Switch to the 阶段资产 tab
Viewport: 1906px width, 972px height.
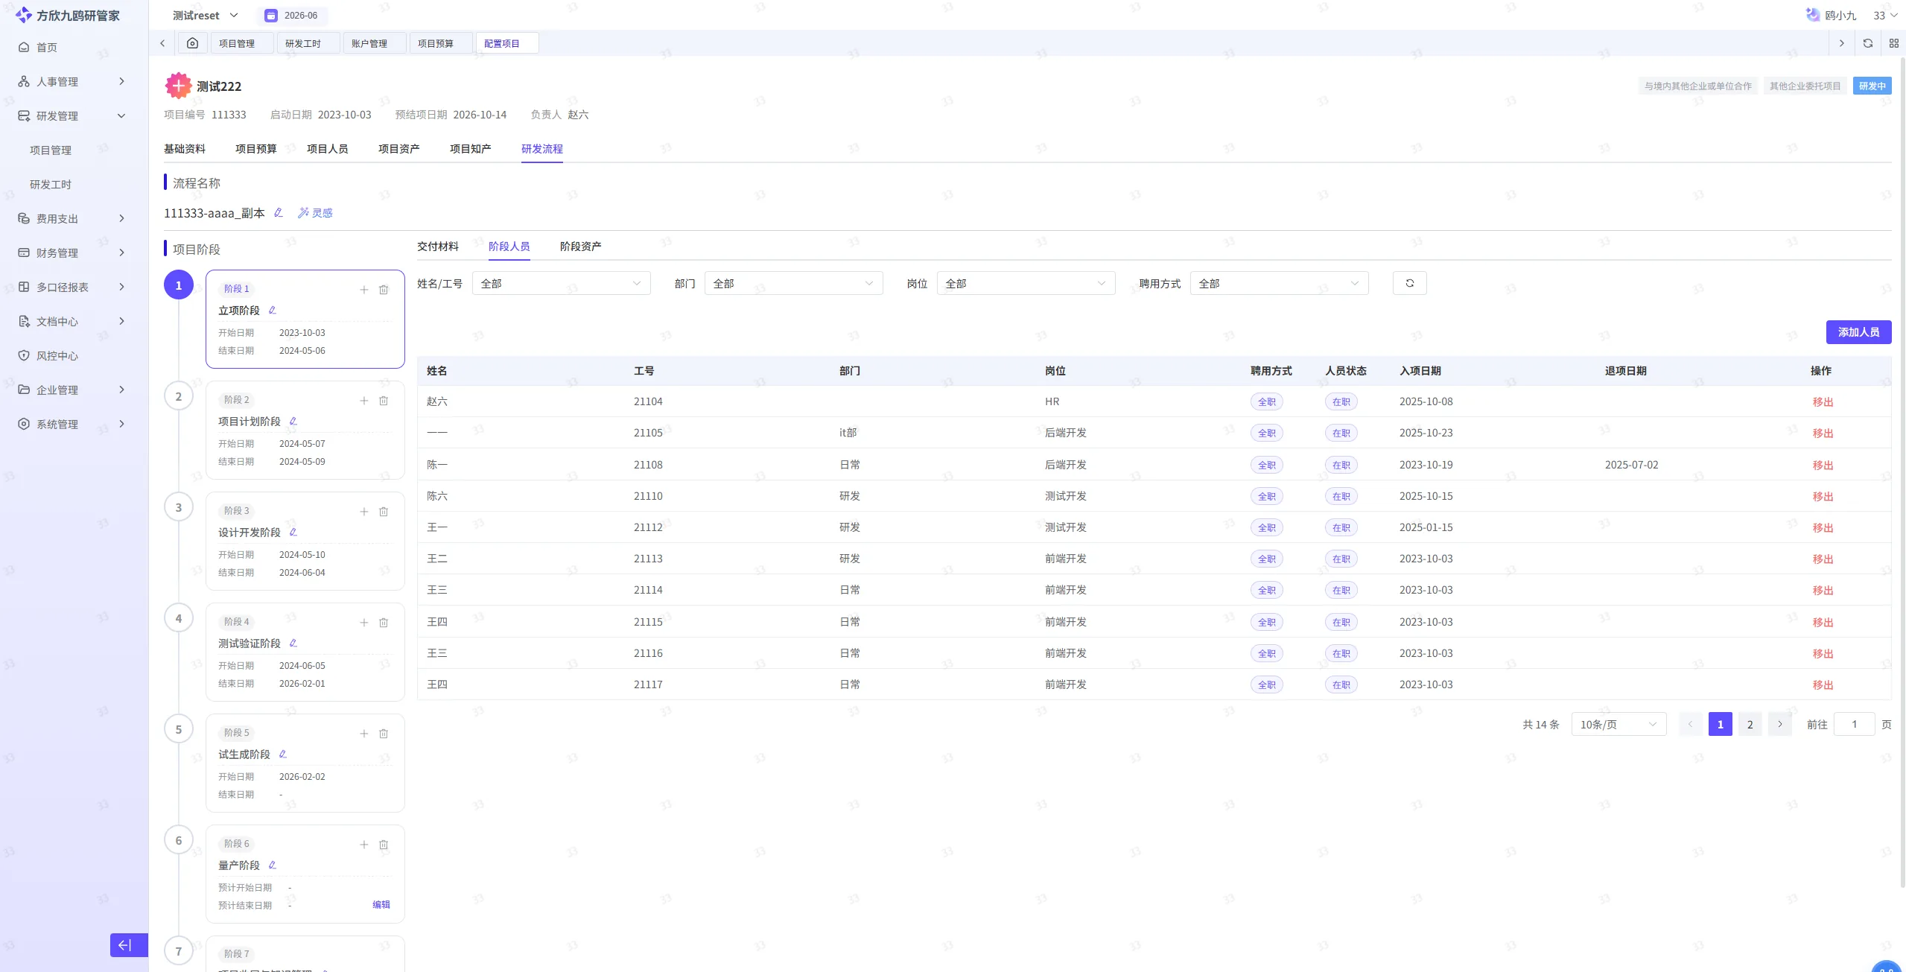[581, 247]
